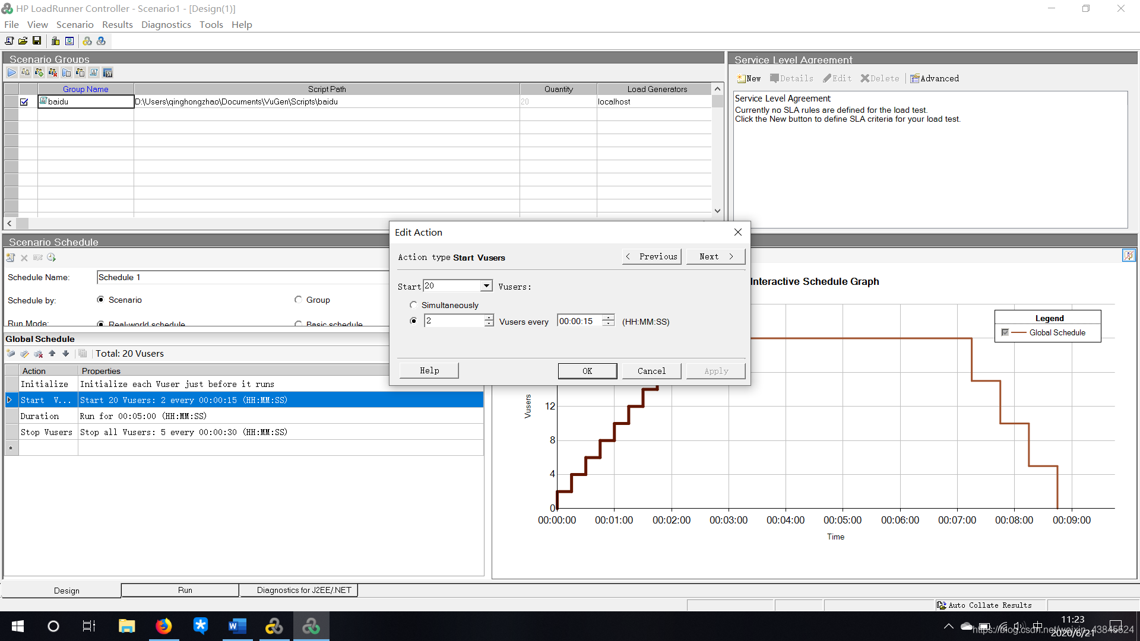Open the Load Generators toolbar icon

click(55, 41)
